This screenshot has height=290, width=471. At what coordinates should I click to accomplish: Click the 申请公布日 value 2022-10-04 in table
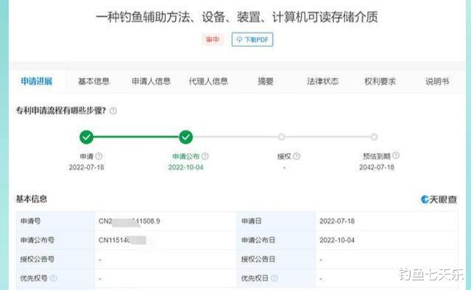click(x=337, y=240)
